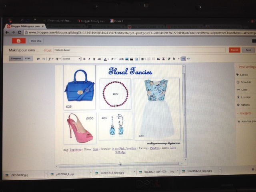The width and height of the screenshot is (256, 192).
Task: Publish the post
Action: tap(235, 50)
